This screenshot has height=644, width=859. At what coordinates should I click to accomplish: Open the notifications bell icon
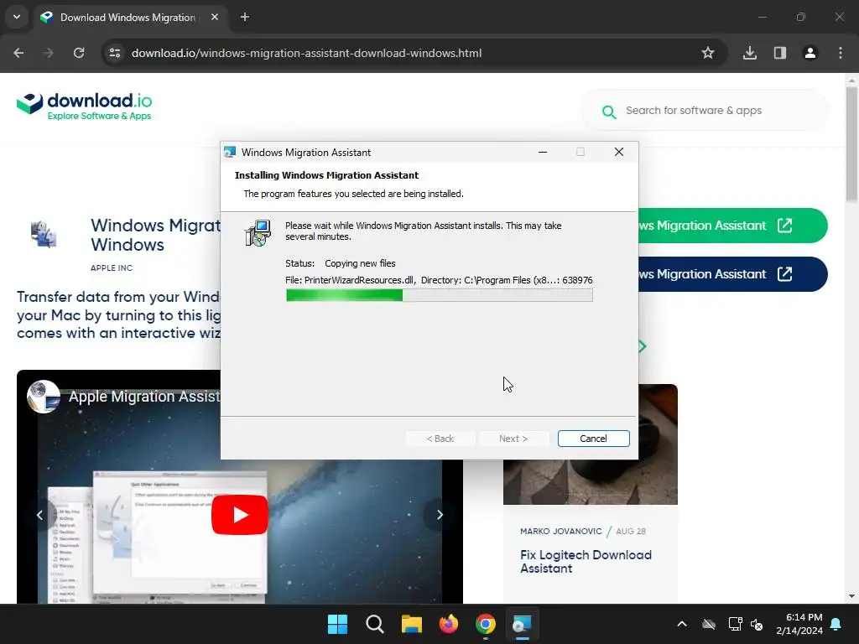[836, 624]
